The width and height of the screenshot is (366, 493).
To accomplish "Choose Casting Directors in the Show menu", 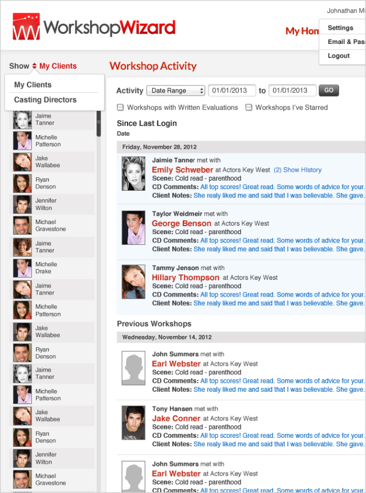I will [x=45, y=100].
